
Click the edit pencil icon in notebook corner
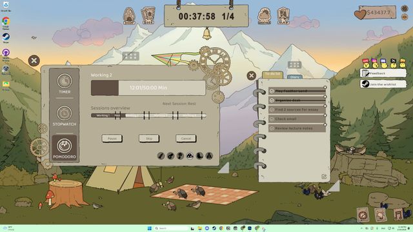pyautogui.click(x=324, y=177)
